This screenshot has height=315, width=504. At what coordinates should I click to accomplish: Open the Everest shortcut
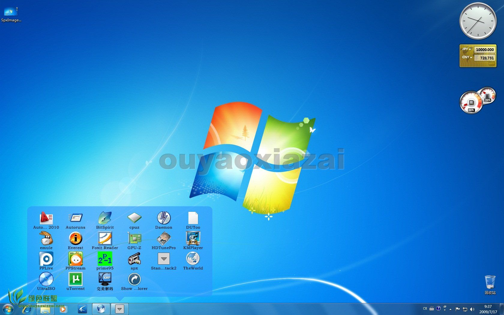75,241
